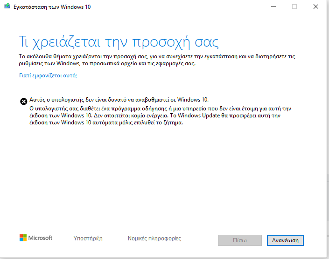Click the description starting 'Ο υπολογιστής σας διαθέτει'
The height and width of the screenshot is (259, 329).
point(161,116)
